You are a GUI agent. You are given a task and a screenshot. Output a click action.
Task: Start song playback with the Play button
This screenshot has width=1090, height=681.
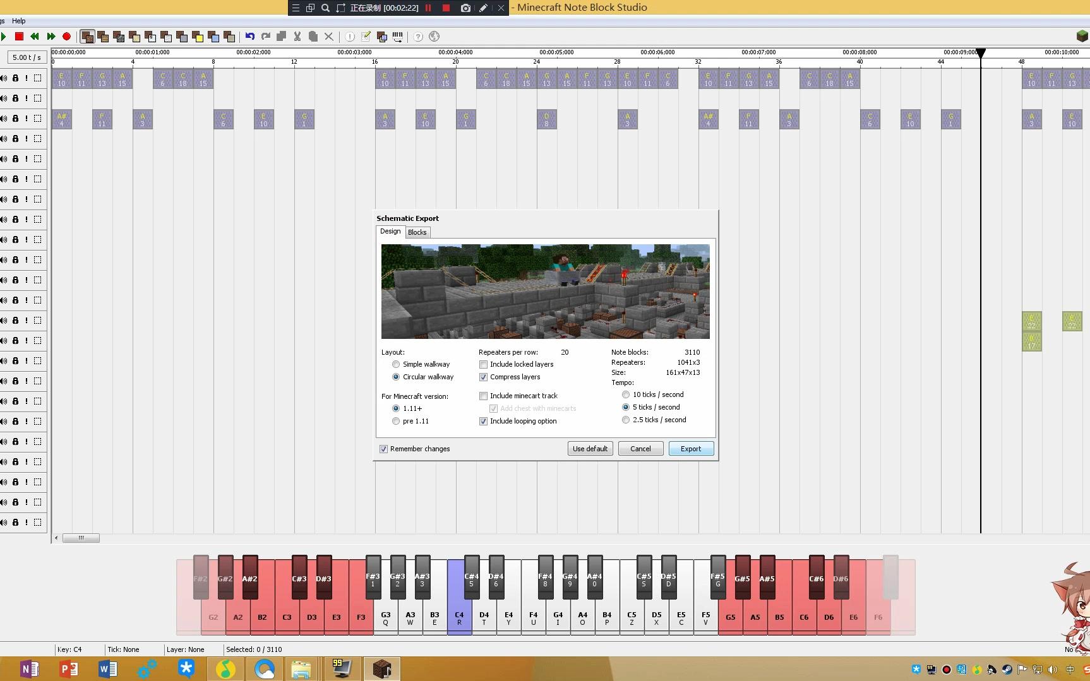(4, 37)
